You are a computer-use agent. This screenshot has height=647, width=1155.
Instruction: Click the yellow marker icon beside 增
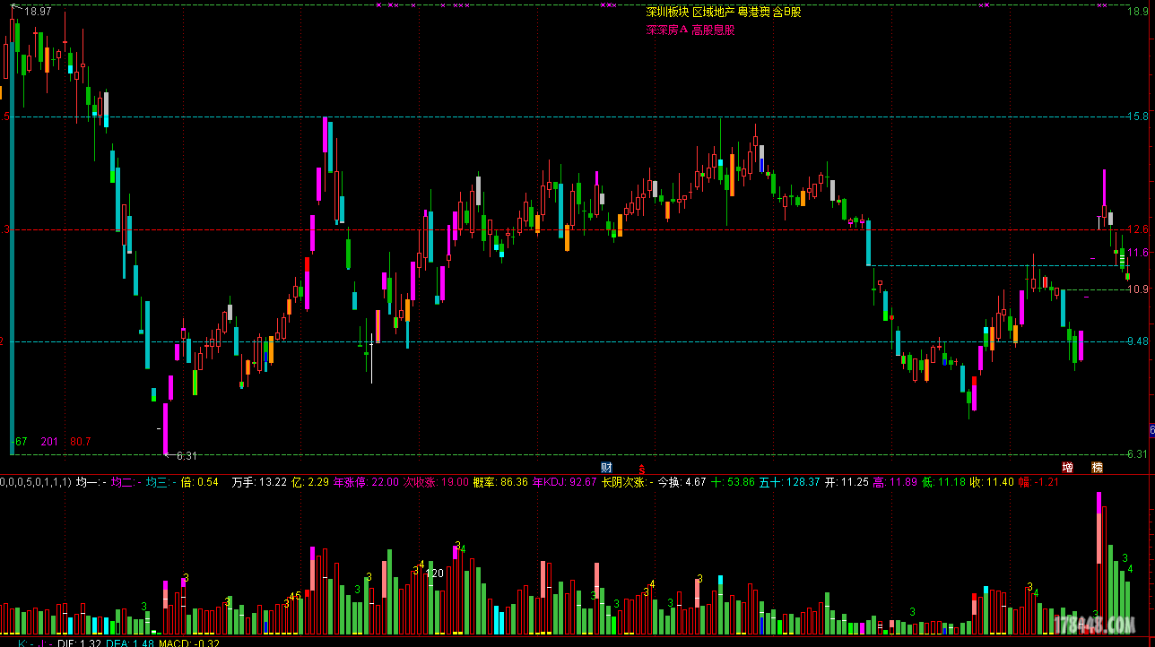1097,468
